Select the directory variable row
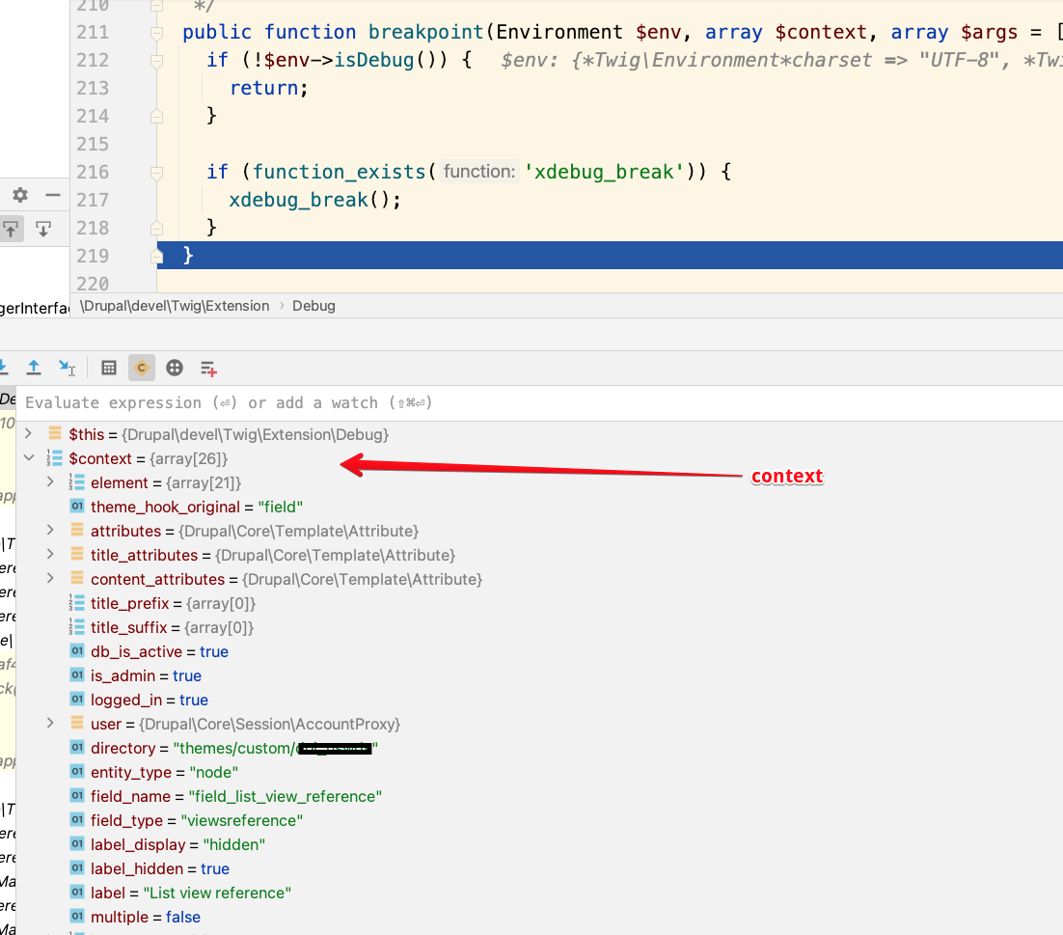 [539, 748]
